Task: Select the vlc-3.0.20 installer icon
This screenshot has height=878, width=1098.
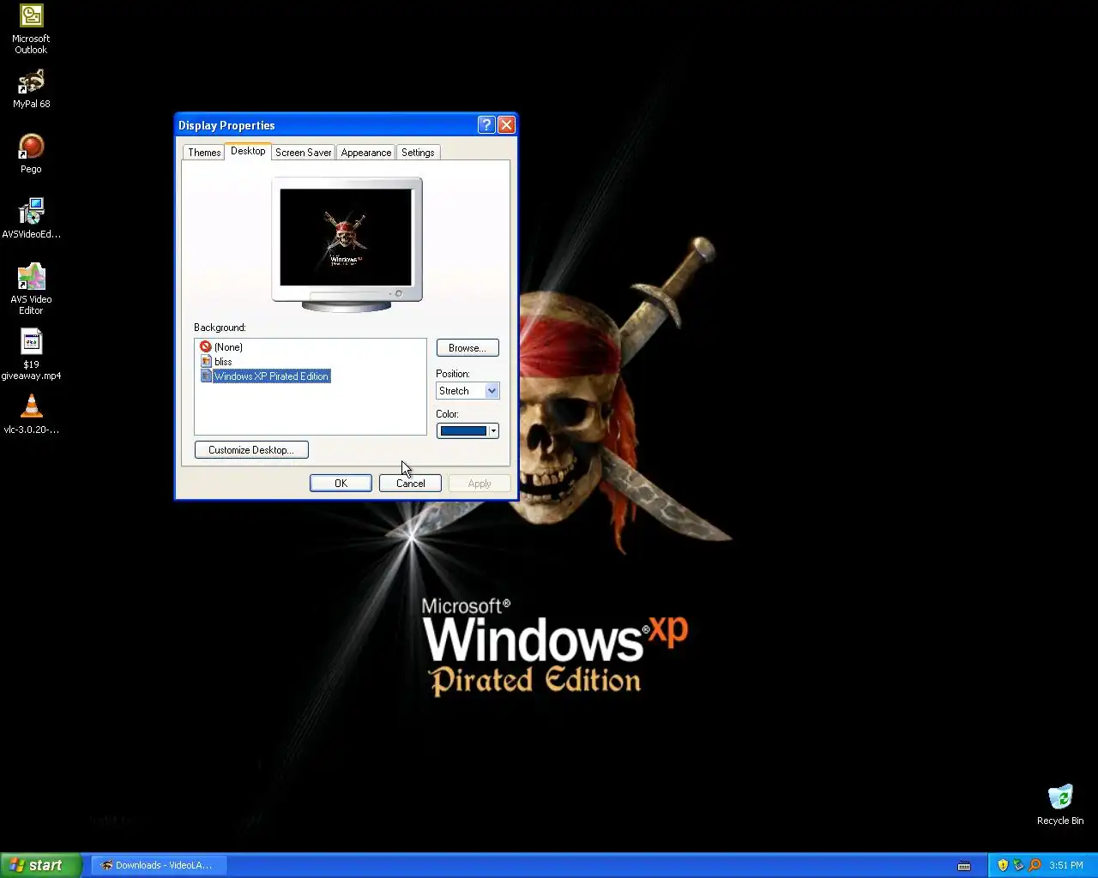Action: pos(31,414)
